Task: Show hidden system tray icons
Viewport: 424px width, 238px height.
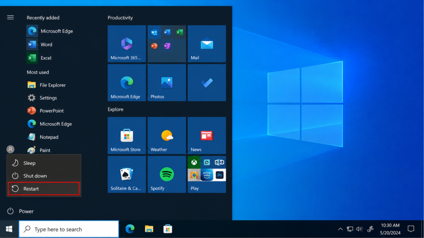Action: pos(340,229)
